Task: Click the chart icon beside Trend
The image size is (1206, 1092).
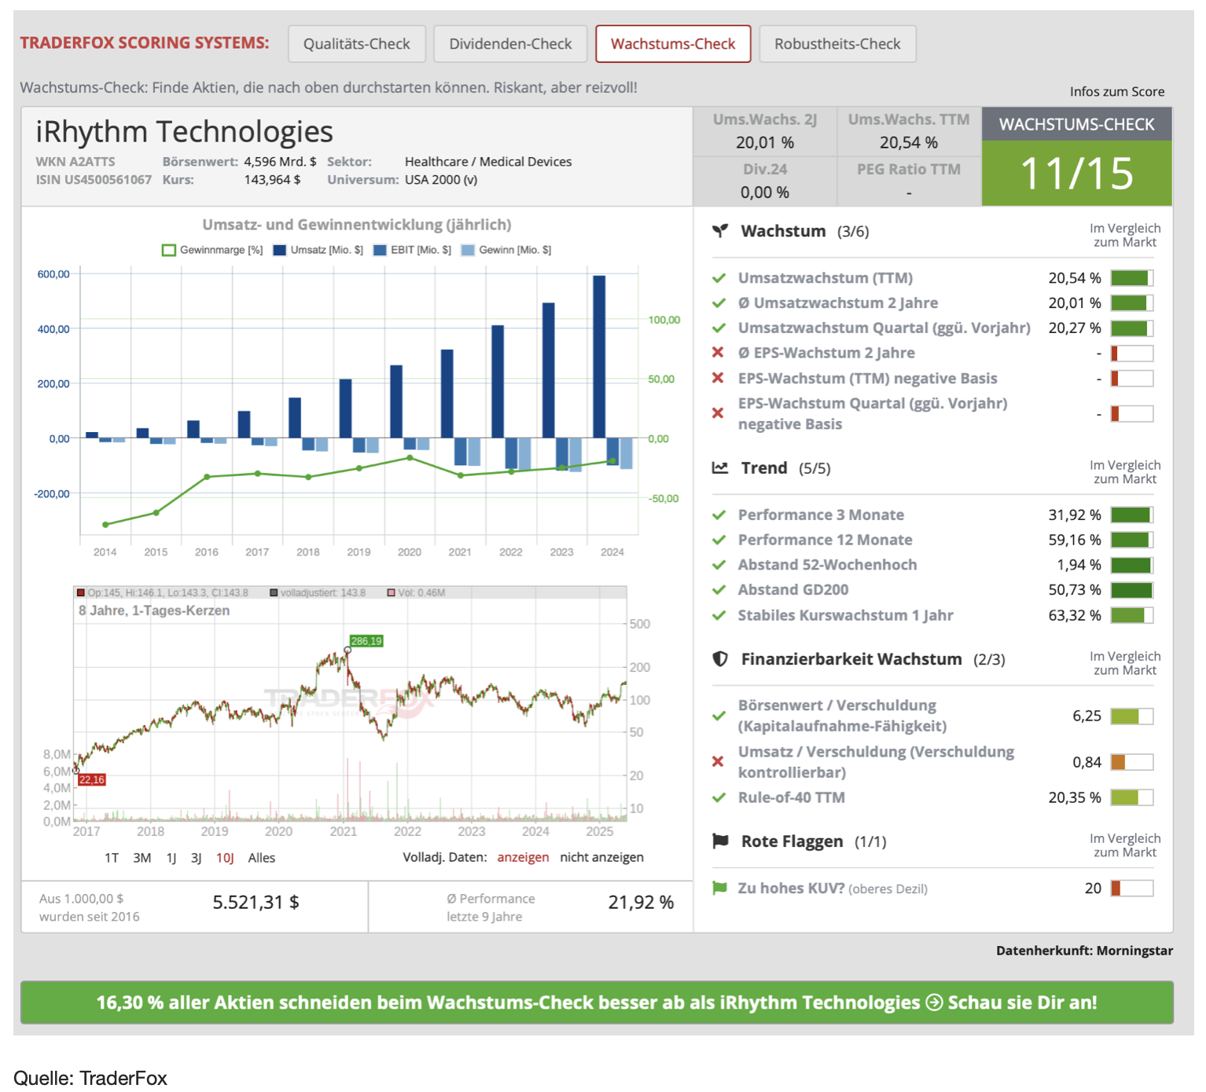Action: pos(720,468)
